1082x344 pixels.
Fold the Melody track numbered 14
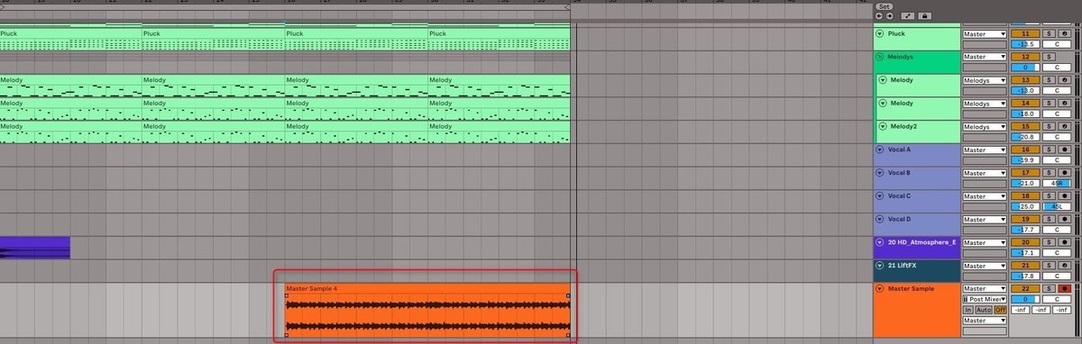pyautogui.click(x=883, y=103)
